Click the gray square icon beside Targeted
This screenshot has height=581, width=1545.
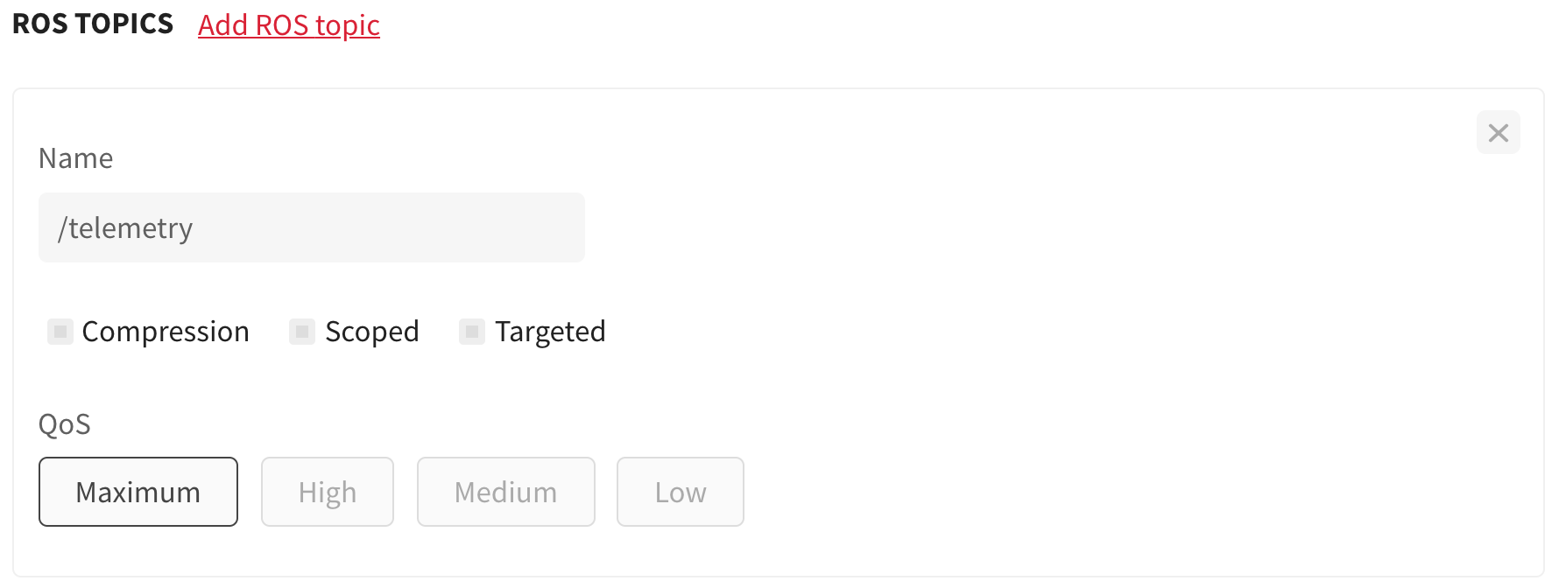click(472, 332)
